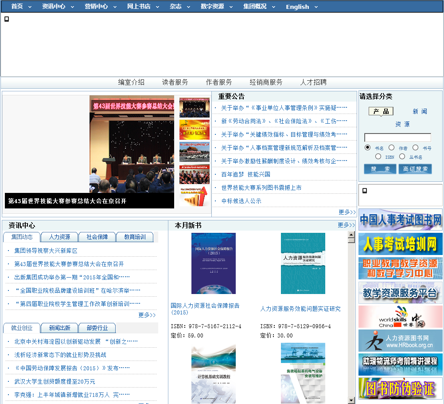Screen dimensions: 444x404
Task: Open the 网上书店 navigation menu
Action: pos(139,6)
